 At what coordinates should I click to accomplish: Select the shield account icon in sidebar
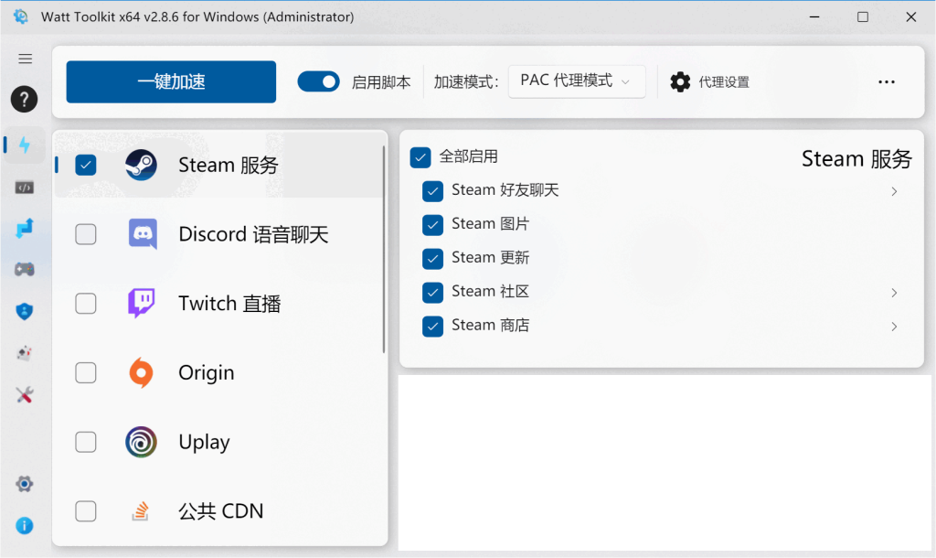click(x=25, y=310)
